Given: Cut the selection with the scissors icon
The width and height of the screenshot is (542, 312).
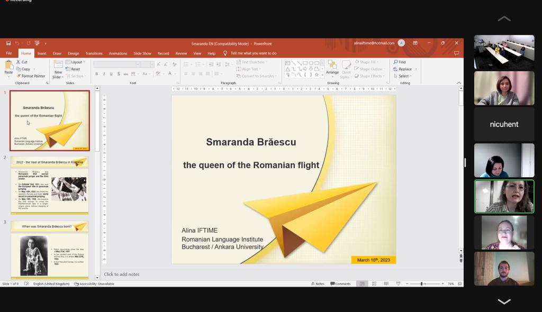Looking at the screenshot, I should 19,62.
